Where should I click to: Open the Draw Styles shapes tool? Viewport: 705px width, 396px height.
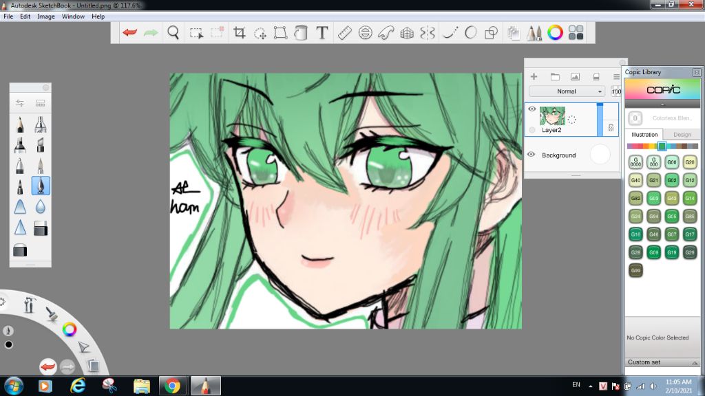click(x=492, y=32)
